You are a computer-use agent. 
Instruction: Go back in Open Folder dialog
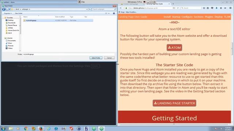pyautogui.click(x=4, y=9)
